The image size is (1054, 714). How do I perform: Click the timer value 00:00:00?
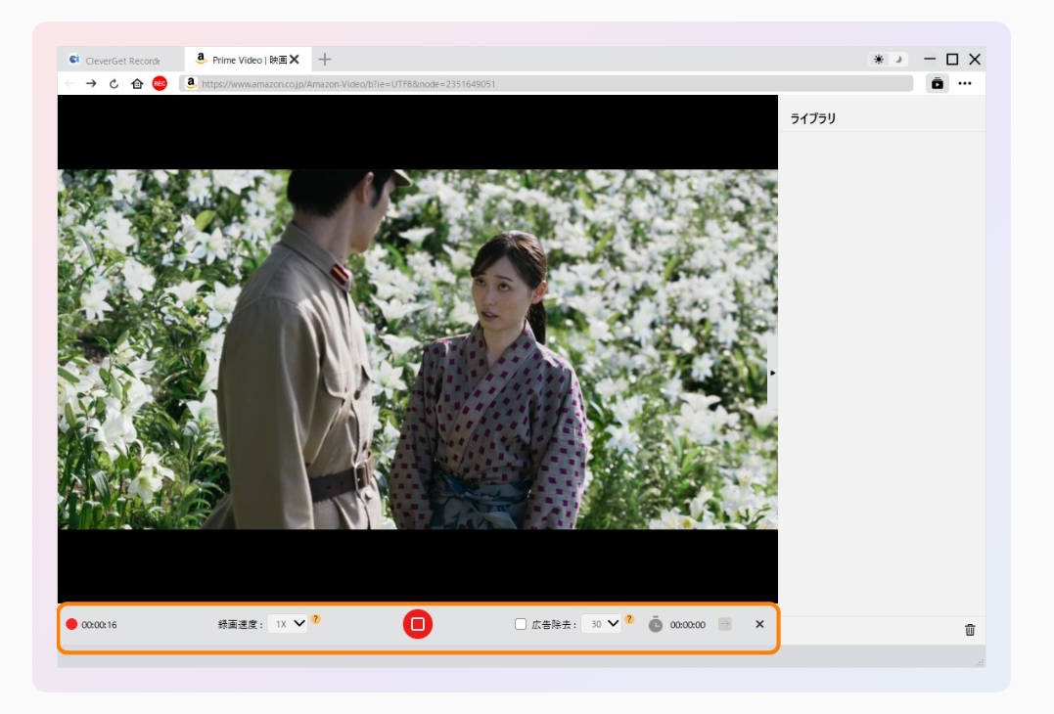(688, 625)
